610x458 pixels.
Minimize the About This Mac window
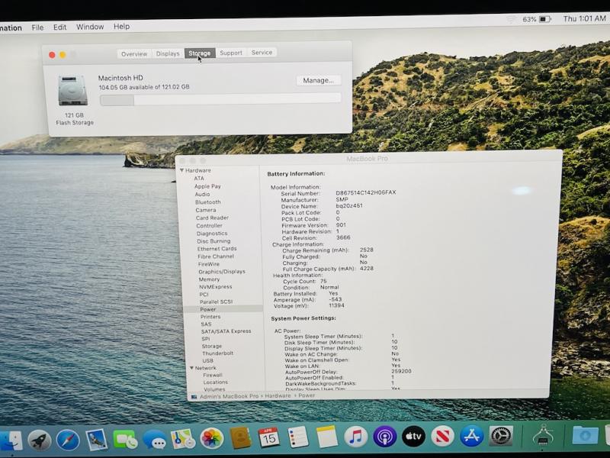63,54
